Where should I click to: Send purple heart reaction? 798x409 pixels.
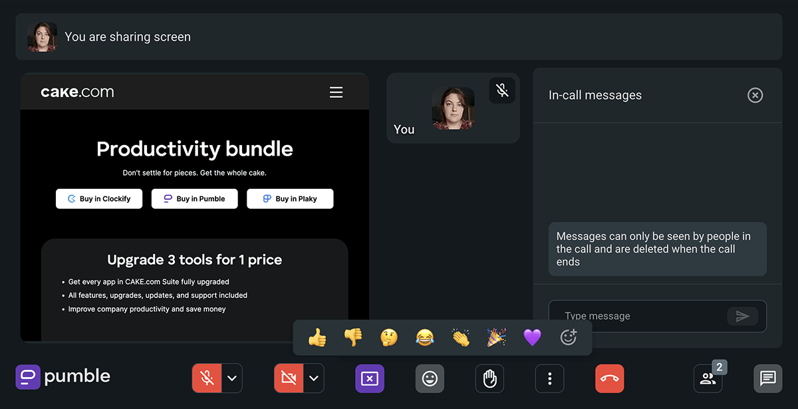[x=533, y=337]
